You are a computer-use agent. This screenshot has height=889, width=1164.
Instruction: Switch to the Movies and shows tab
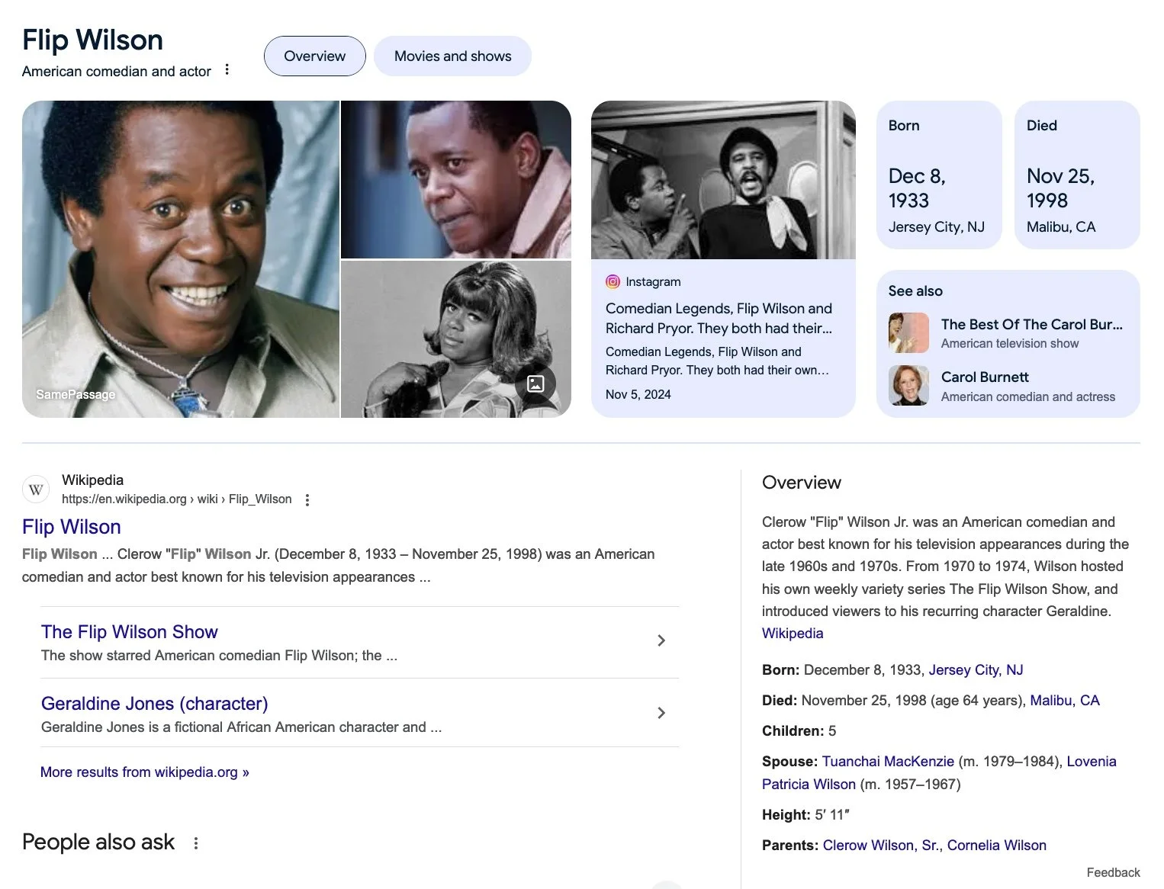point(452,56)
